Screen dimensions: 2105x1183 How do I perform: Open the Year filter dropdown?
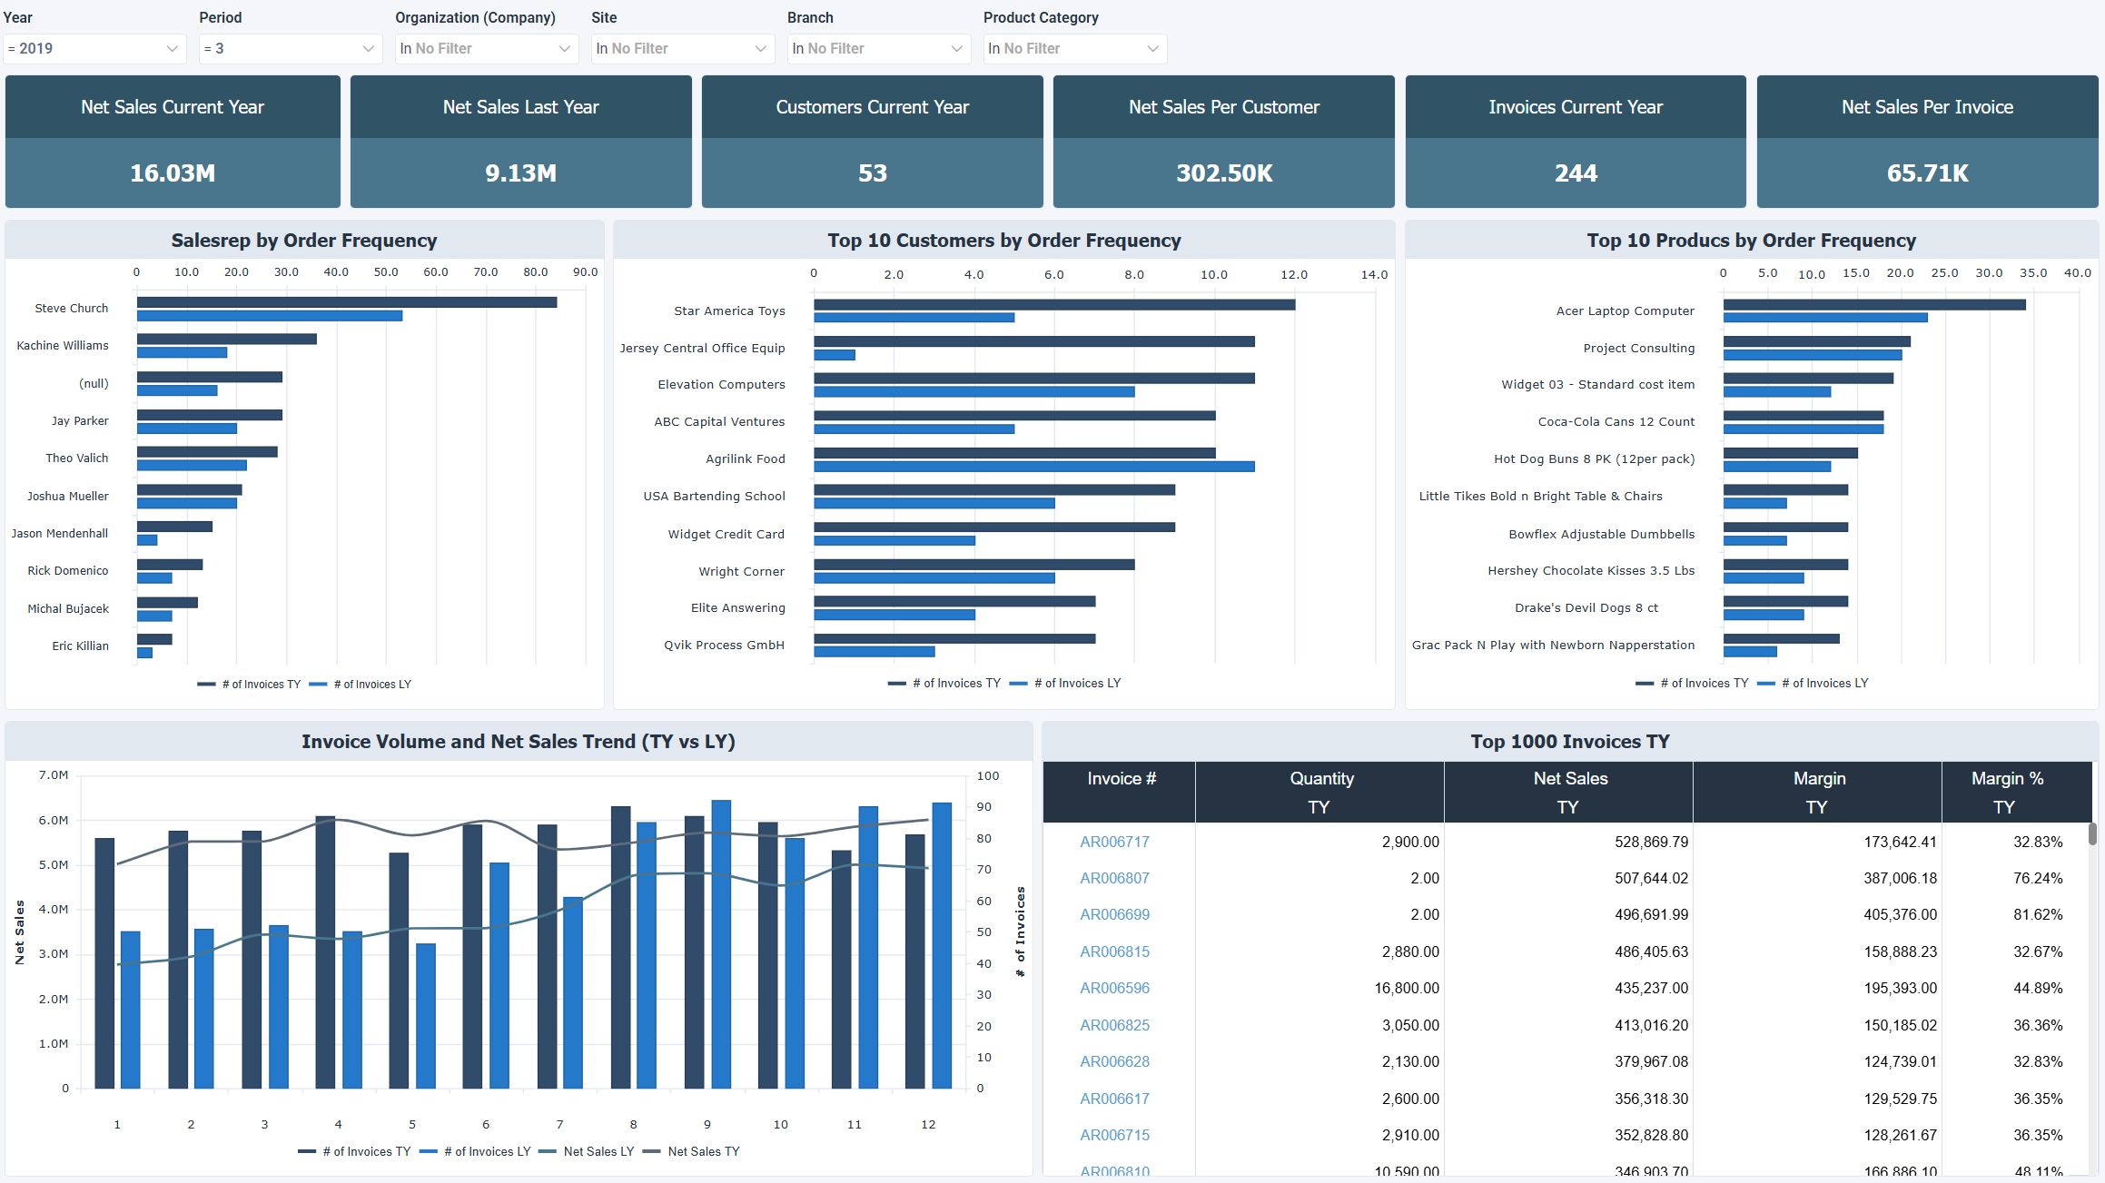pos(94,48)
